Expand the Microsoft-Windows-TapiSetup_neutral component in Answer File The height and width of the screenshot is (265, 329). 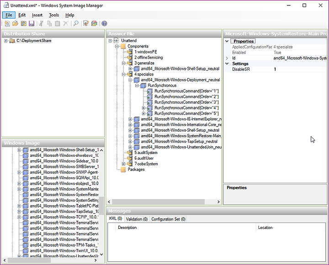(130, 142)
